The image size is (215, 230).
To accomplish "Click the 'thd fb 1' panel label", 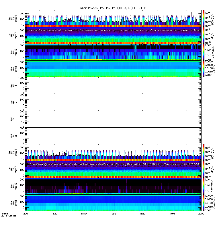I will [x=14, y=119].
